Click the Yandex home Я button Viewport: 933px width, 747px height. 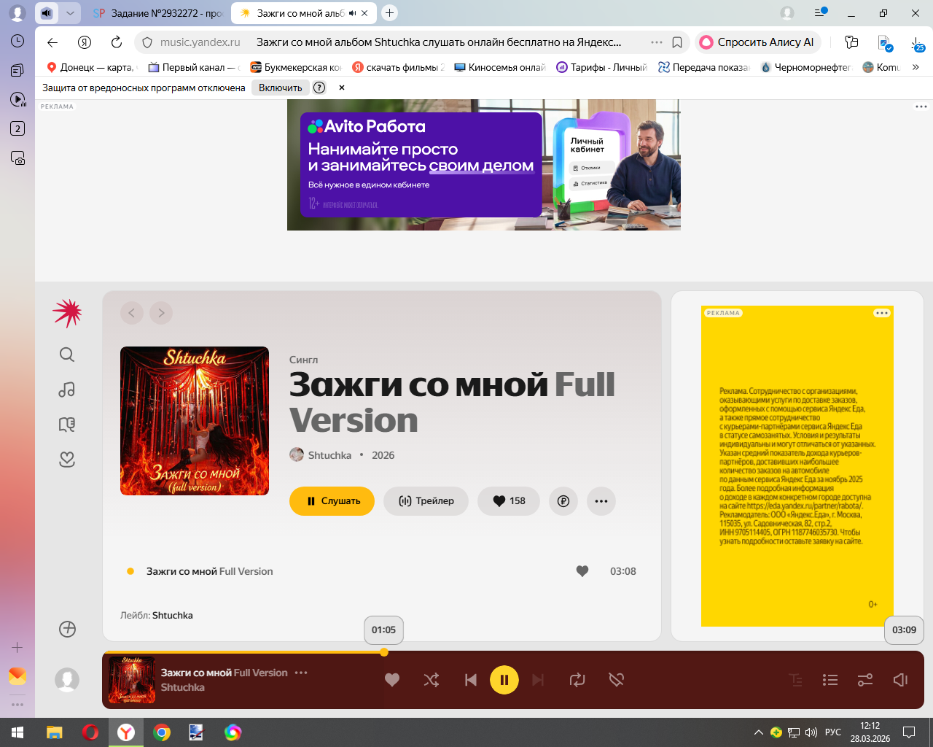85,42
